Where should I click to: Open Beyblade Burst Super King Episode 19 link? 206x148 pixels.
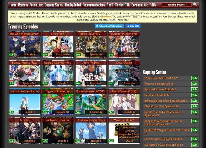point(166,101)
